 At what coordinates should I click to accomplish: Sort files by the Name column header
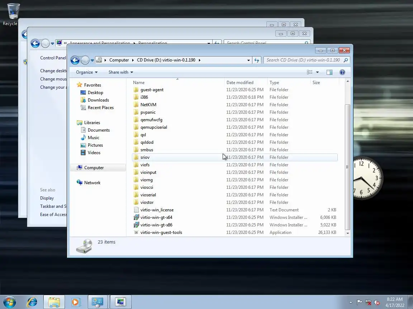point(178,83)
